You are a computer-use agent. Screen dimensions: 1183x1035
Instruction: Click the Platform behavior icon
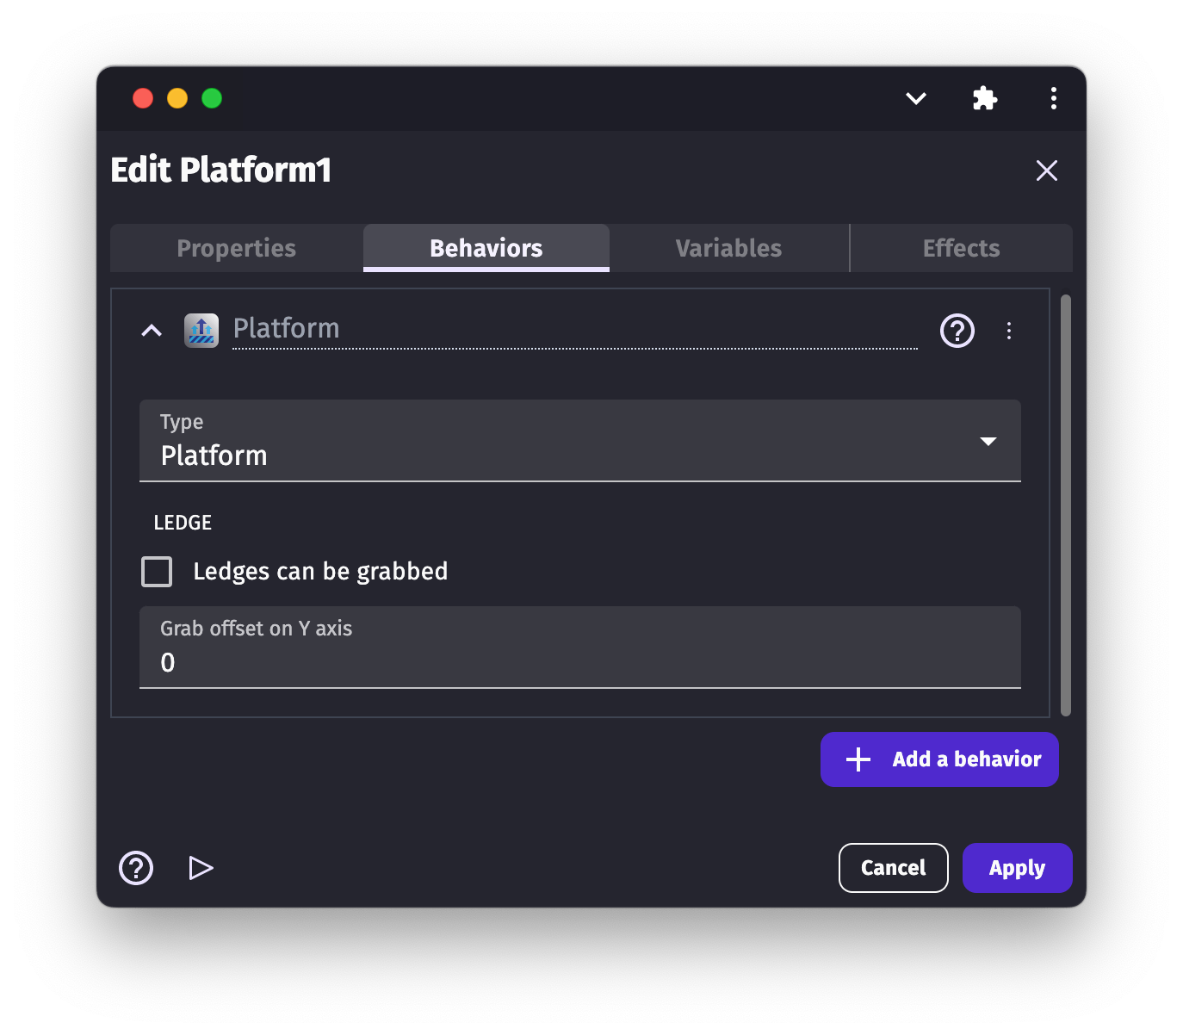tap(201, 330)
